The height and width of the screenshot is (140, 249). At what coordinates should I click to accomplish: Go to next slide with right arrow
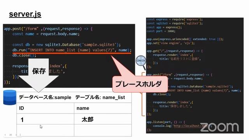(16, 135)
